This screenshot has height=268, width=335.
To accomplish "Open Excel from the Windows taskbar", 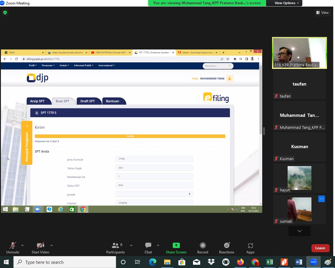I will point(269,262).
